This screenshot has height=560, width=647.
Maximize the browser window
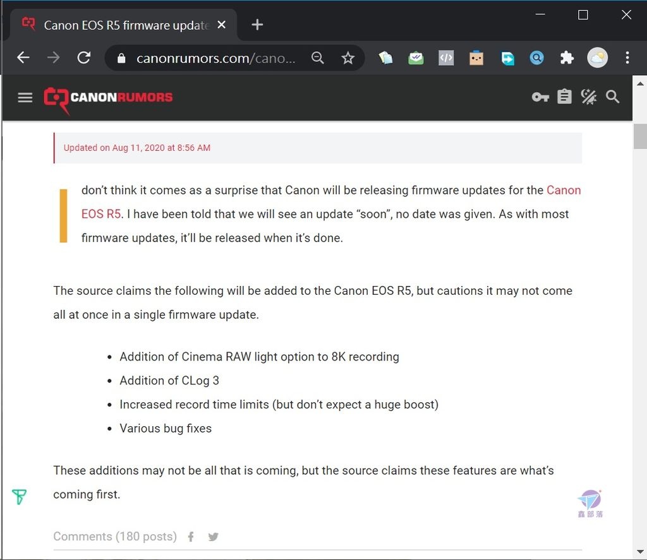click(583, 15)
